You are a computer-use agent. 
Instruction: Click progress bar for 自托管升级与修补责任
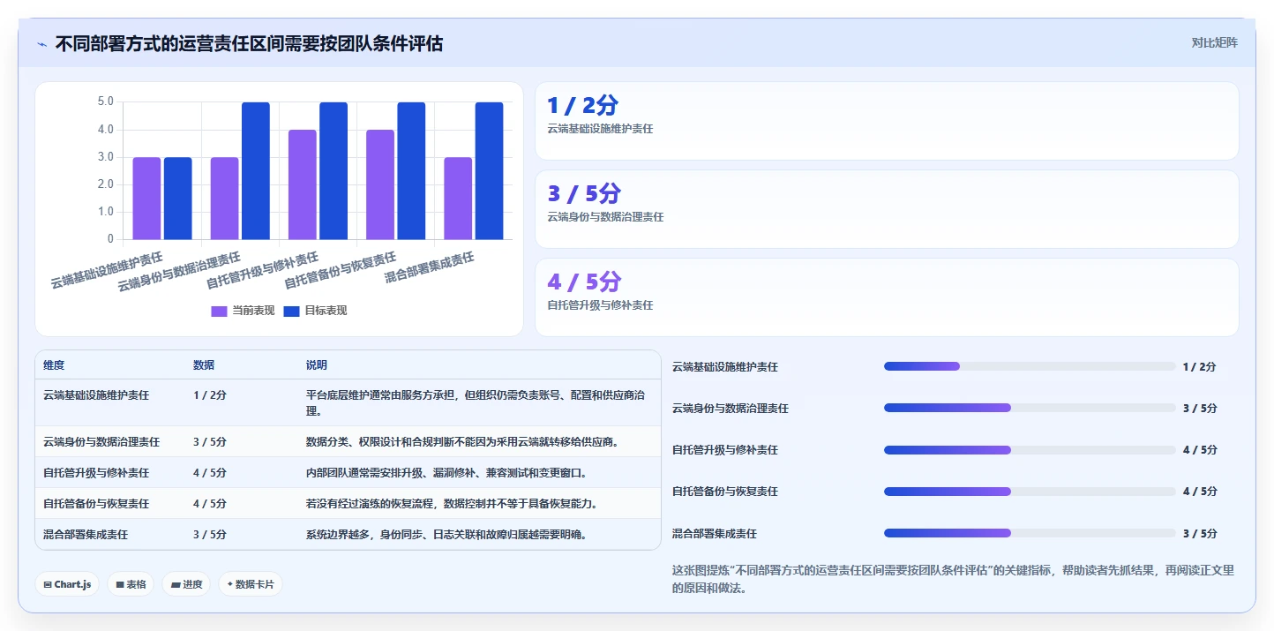(1030, 449)
